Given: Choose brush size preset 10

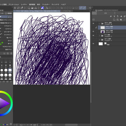Looking at the screenshot, I should 10,66.
